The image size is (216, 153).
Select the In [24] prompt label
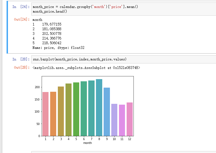coord(21,7)
